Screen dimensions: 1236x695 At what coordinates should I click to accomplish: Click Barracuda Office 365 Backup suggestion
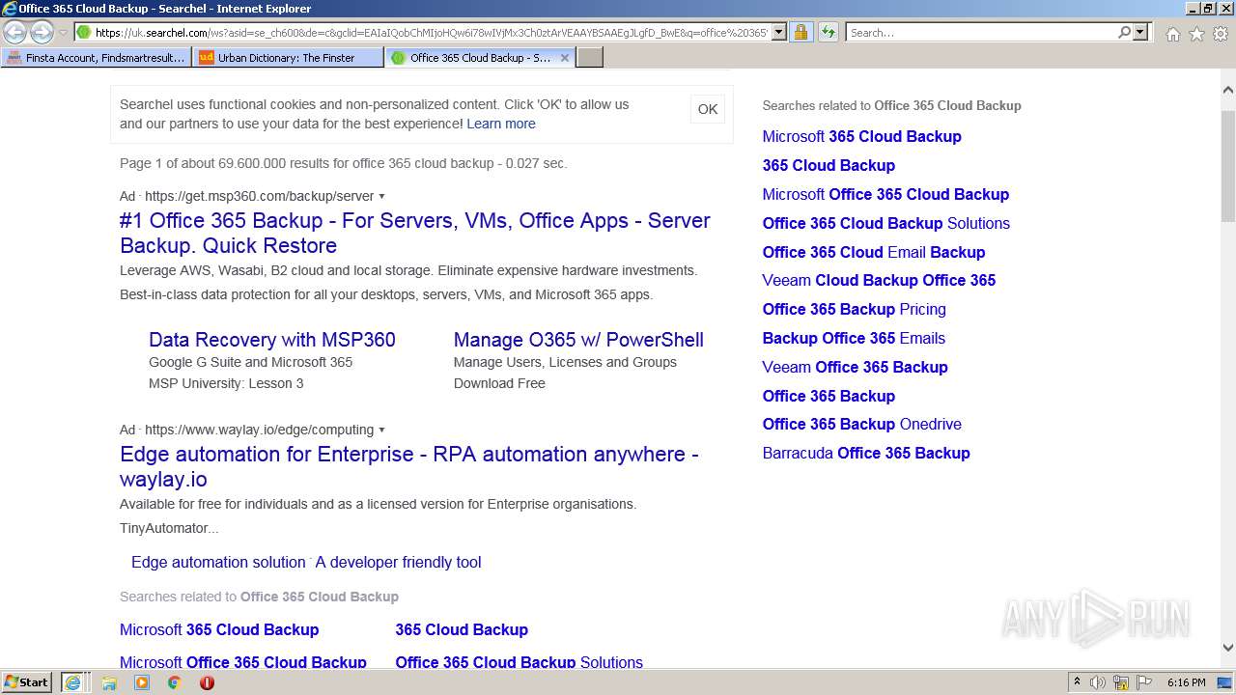866,453
